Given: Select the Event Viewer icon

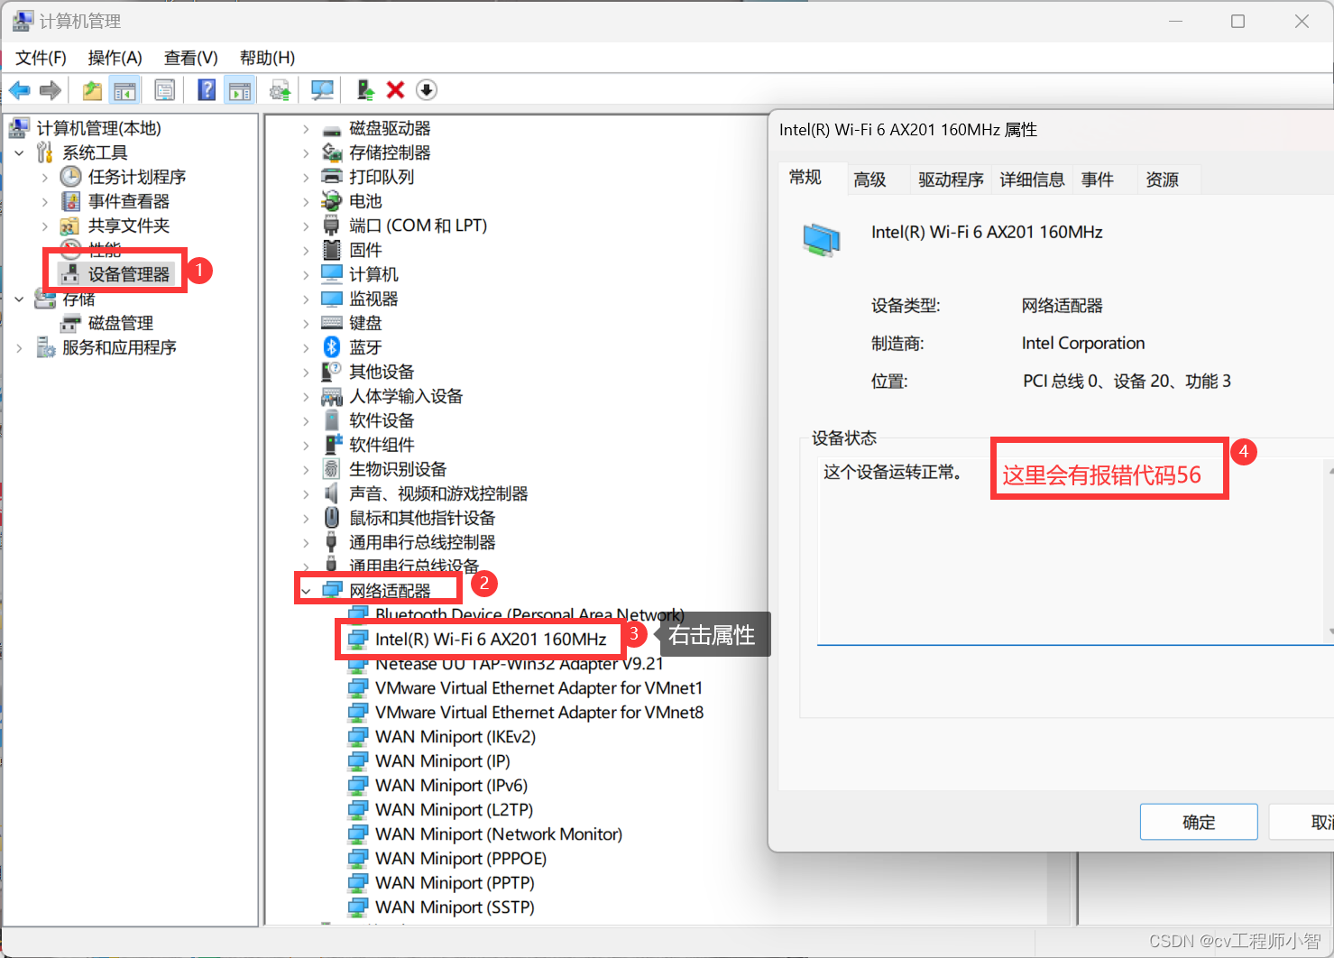Looking at the screenshot, I should coord(71,201).
